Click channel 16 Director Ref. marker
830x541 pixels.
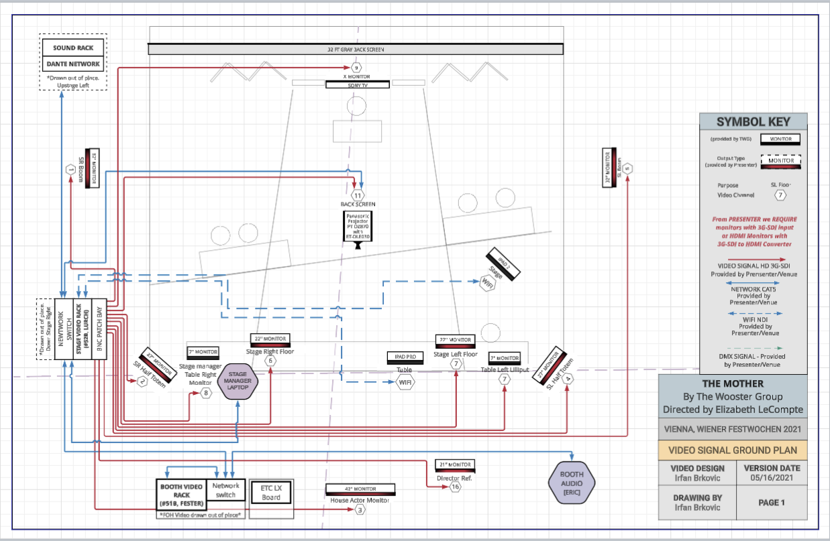click(455, 487)
